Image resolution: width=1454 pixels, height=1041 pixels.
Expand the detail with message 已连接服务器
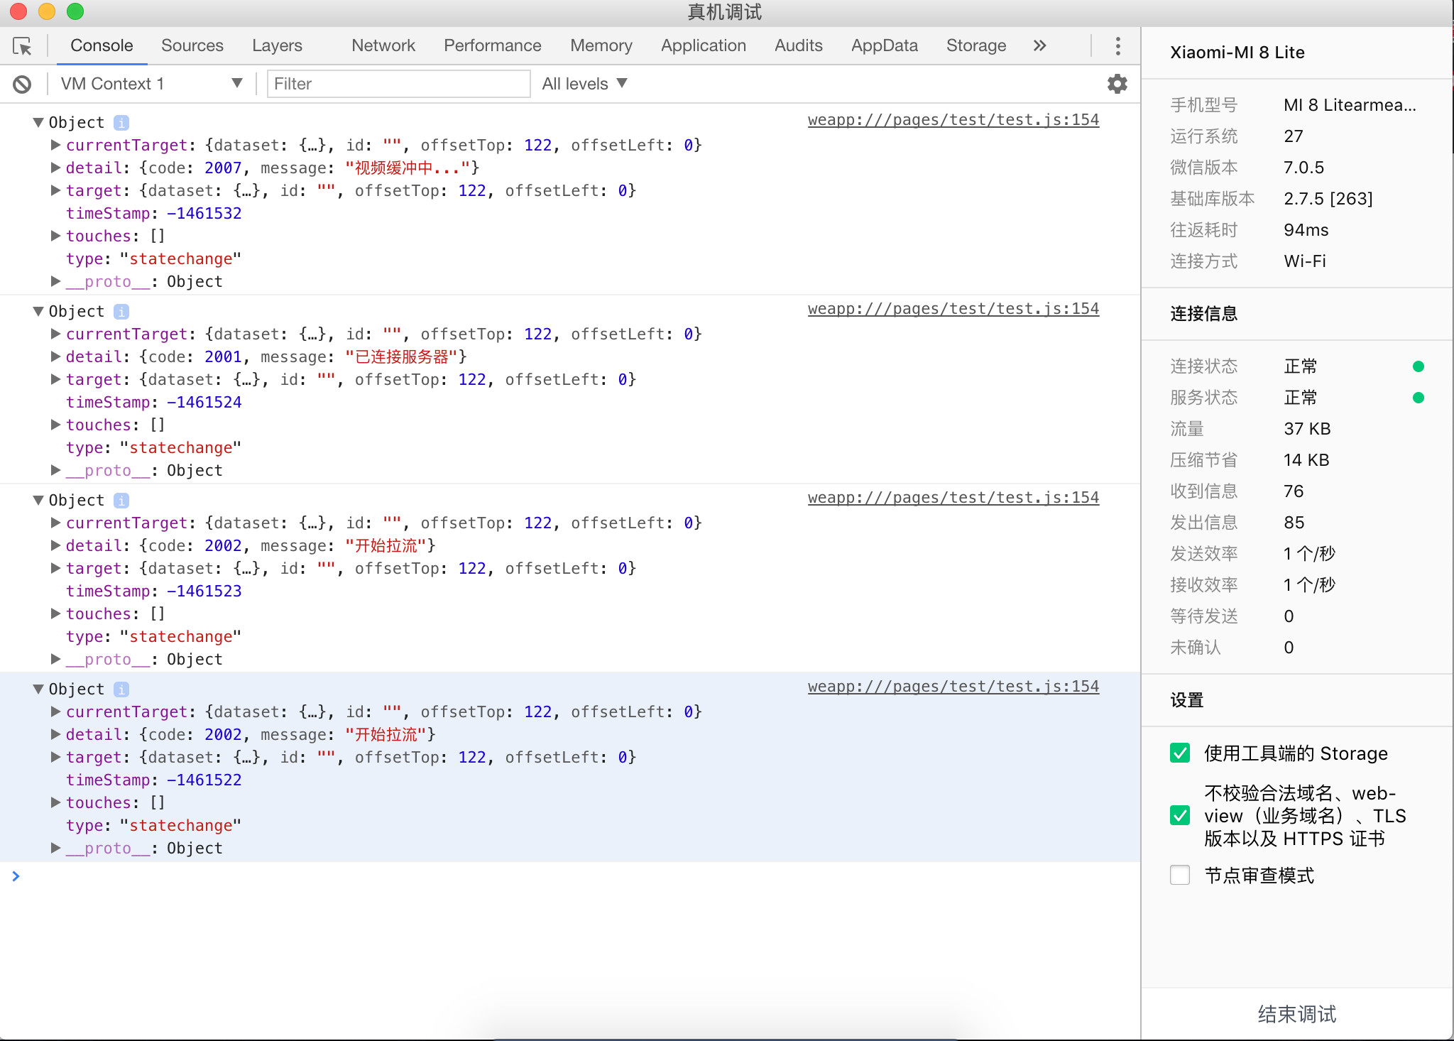coord(55,356)
